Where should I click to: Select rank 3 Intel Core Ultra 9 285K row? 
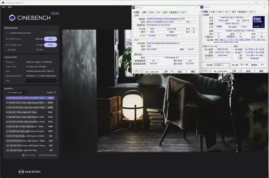(x=30, y=108)
